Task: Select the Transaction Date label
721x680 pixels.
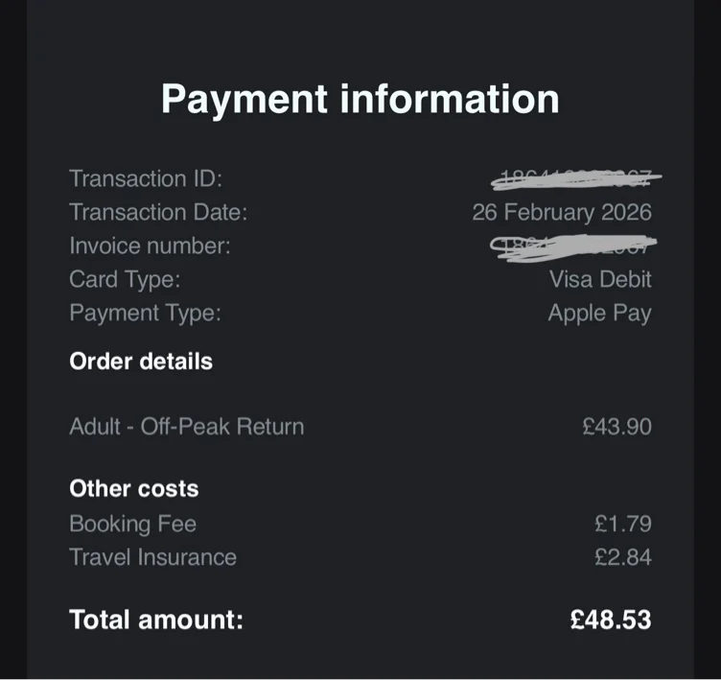Action: [158, 212]
